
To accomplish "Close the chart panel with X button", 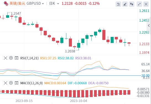I will point(146,4).
